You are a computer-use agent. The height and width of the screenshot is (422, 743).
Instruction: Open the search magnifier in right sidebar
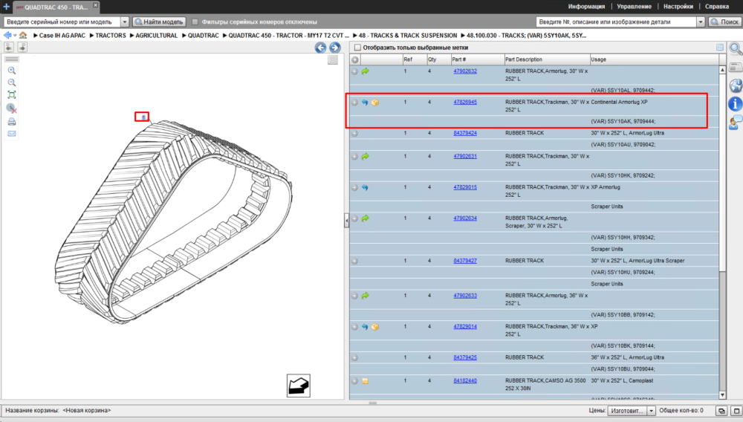736,48
